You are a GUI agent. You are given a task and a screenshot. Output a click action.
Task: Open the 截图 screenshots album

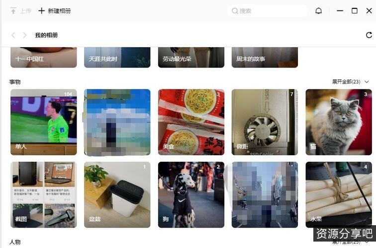[x=44, y=194]
